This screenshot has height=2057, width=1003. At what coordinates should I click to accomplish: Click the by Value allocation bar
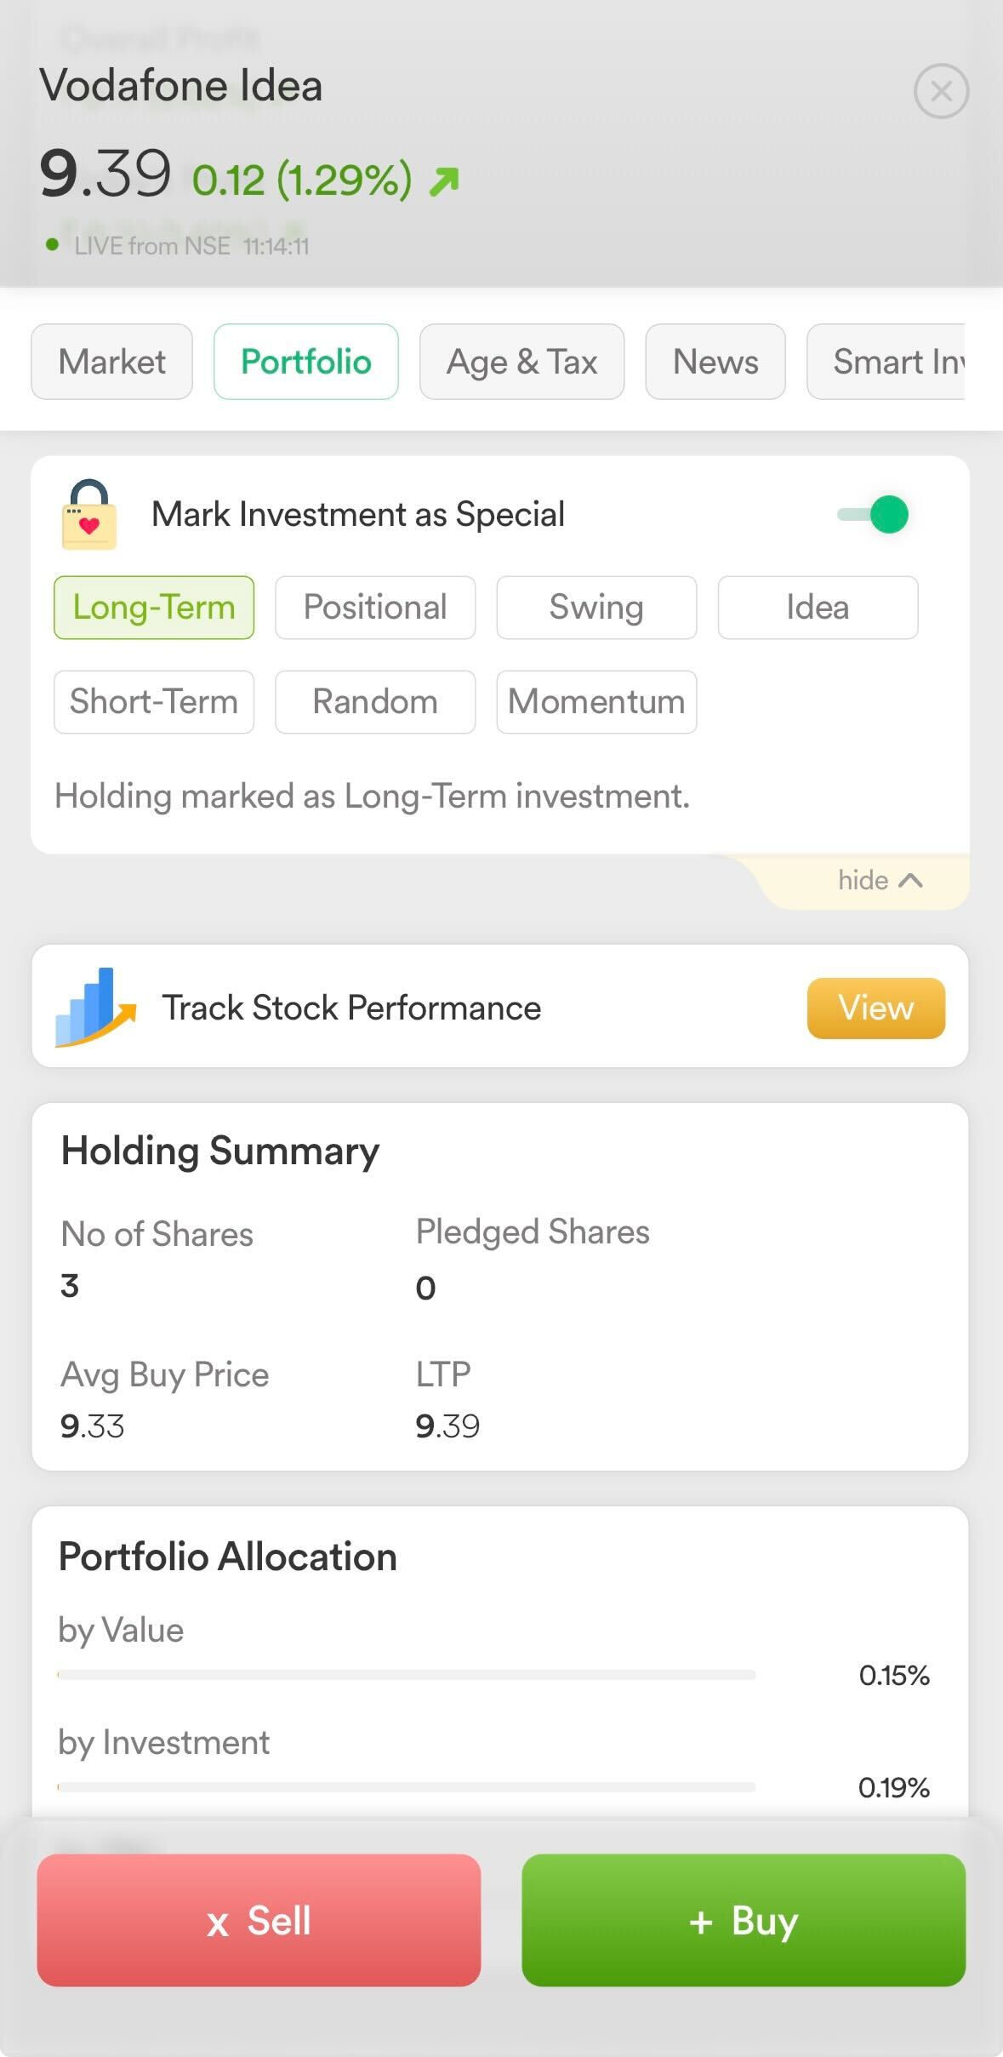point(407,1675)
